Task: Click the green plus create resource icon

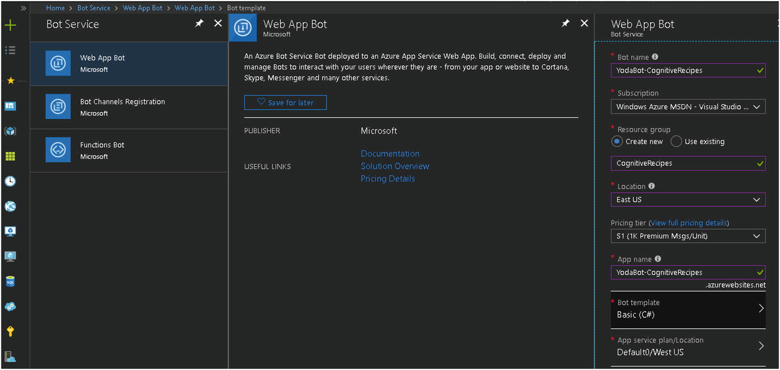Action: click(x=10, y=25)
